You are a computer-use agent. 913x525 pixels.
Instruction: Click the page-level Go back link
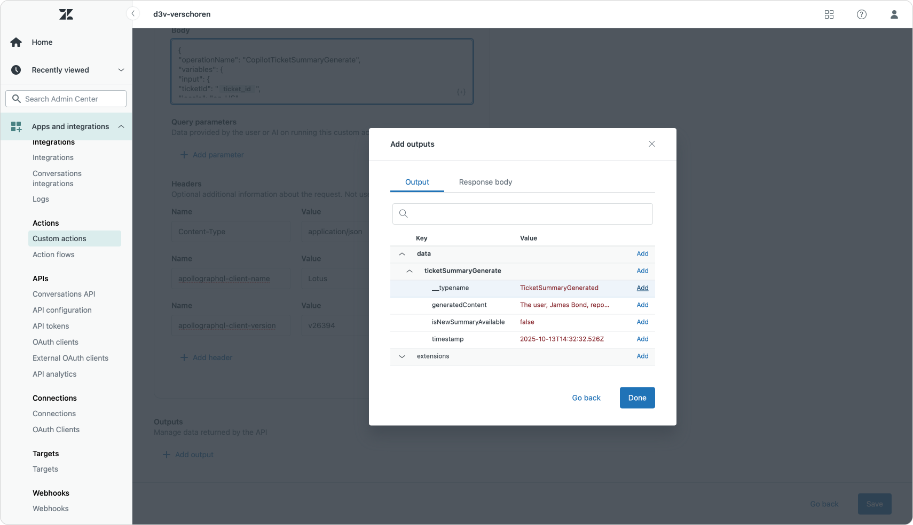coord(824,504)
